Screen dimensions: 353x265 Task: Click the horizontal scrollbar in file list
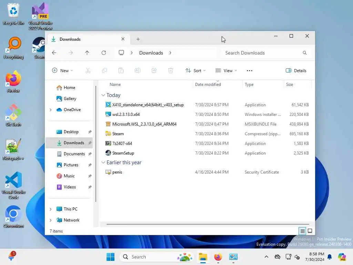tap(208, 224)
